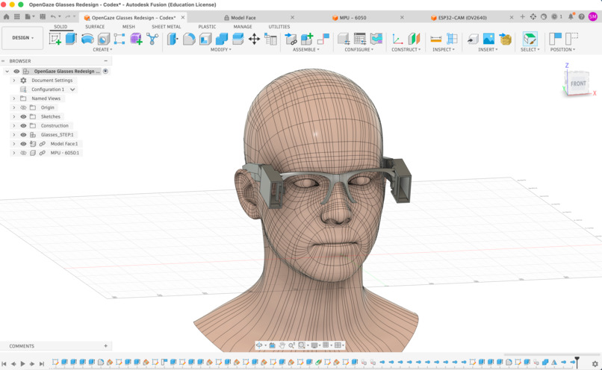This screenshot has height=370, width=602.
Task: Toggle visibility of OpenGaze Glasses Redesign root
Action: point(16,72)
